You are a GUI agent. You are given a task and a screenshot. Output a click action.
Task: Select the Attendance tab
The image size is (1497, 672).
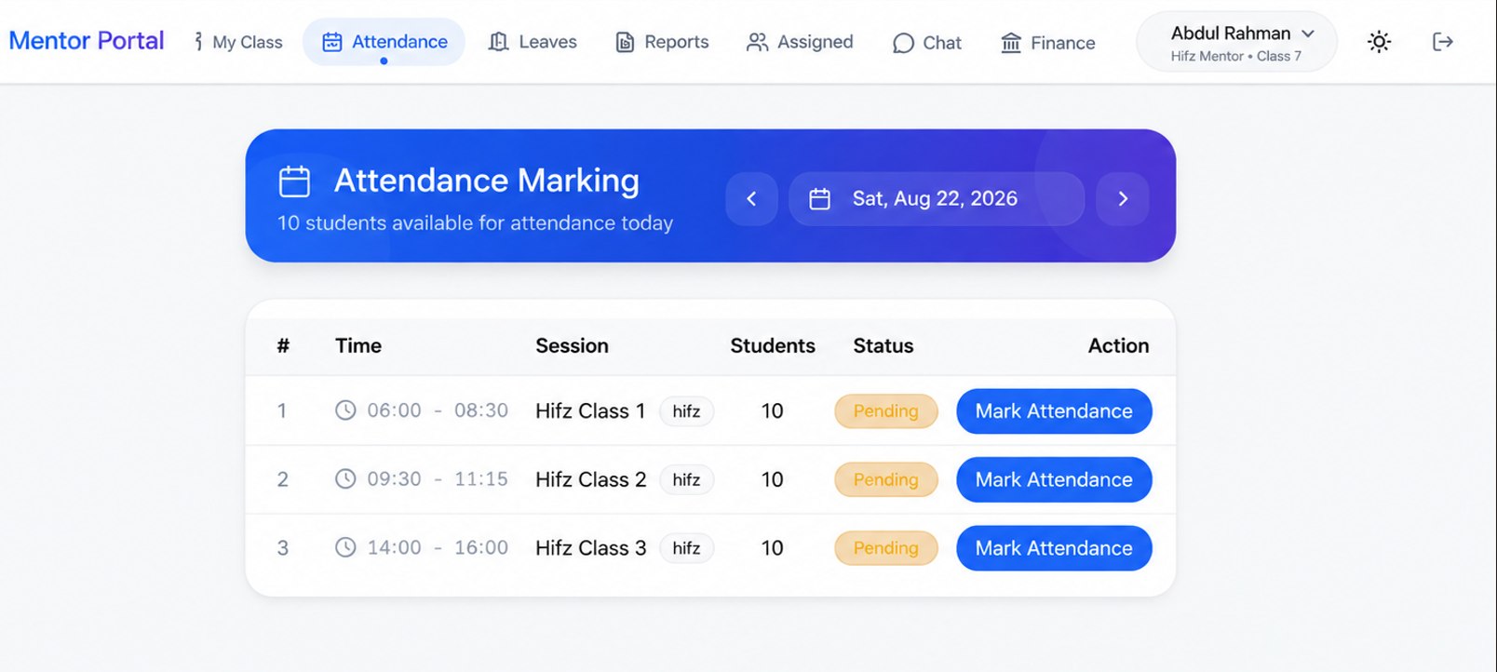coord(384,42)
